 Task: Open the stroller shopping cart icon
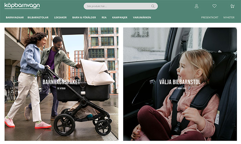point(232,6)
